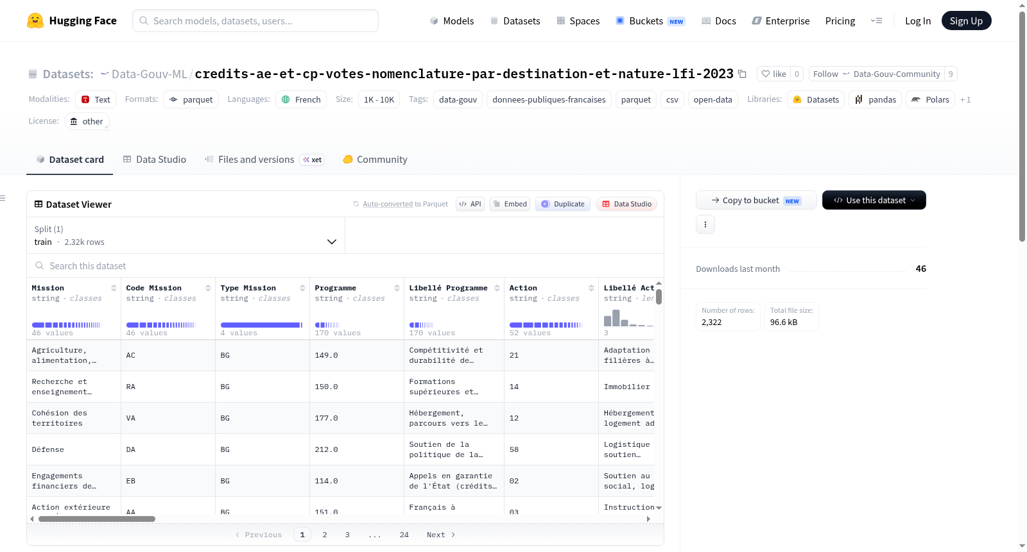The image size is (1027, 552).
Task: Select donnees-publiques-francaises tag
Action: coord(549,99)
